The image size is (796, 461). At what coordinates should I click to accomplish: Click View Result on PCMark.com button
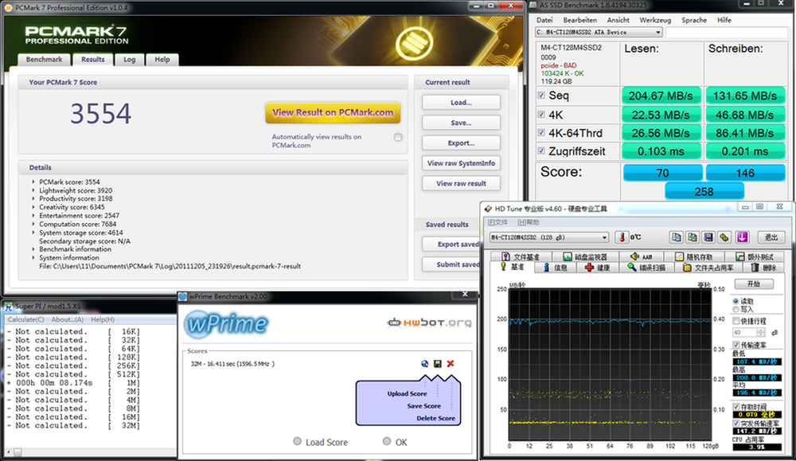click(x=333, y=113)
